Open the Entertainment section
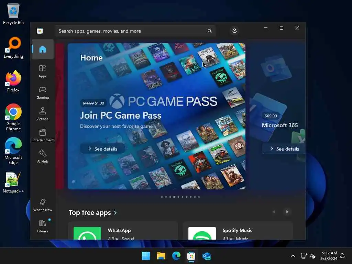The image size is (352, 264). coord(43,135)
